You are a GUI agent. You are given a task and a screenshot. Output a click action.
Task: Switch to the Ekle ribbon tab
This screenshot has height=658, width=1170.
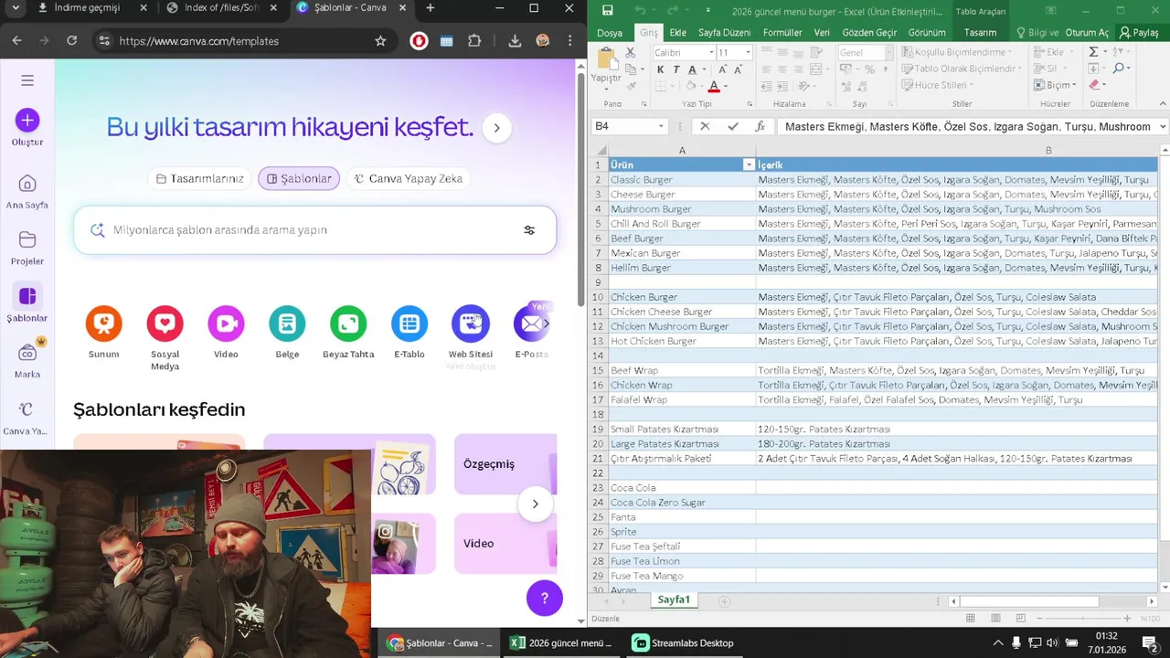[x=678, y=33]
